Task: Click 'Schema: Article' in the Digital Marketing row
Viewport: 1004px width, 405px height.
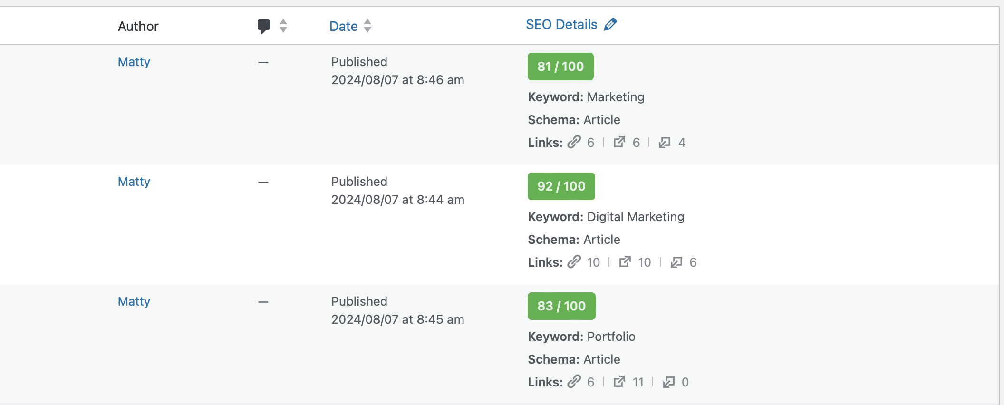Action: pos(574,240)
